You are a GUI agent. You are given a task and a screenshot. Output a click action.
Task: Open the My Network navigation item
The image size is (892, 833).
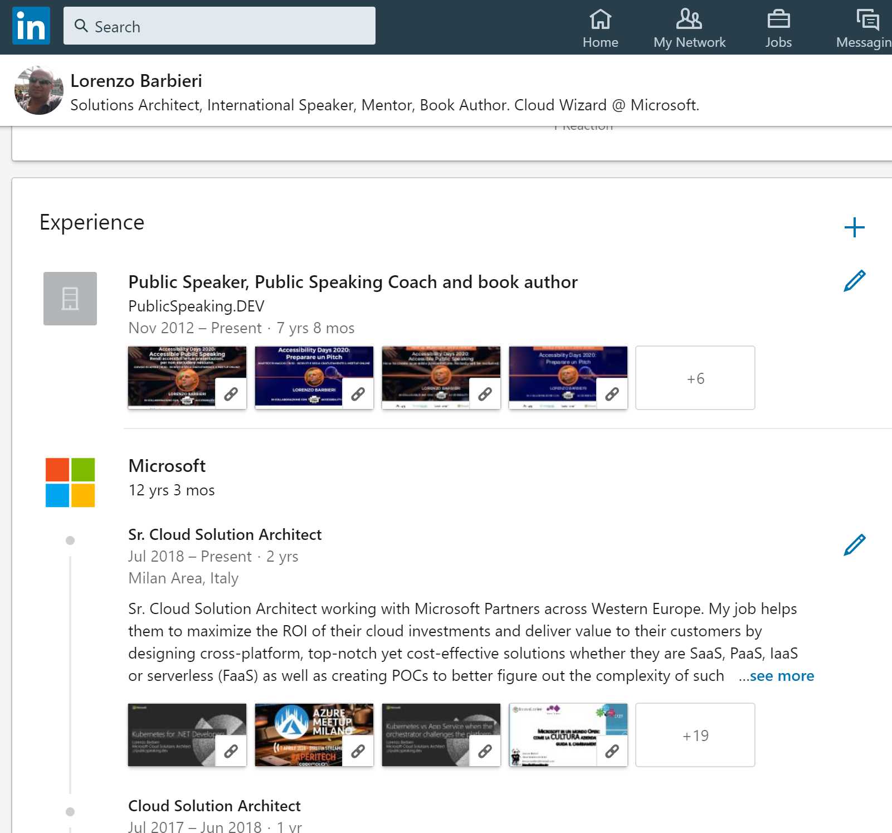pyautogui.click(x=690, y=18)
